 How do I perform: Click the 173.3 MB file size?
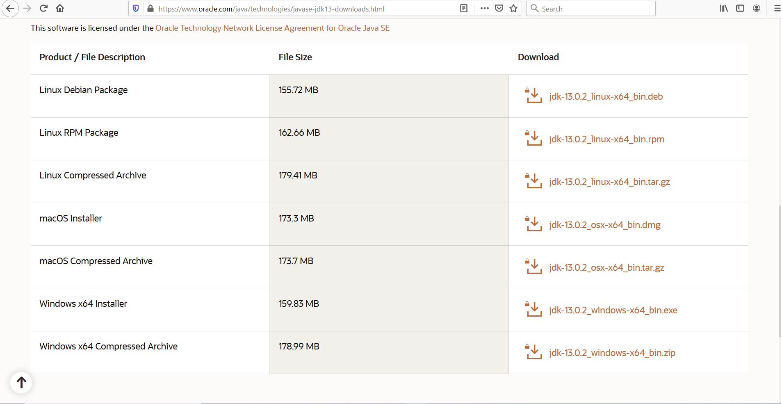[x=296, y=218]
